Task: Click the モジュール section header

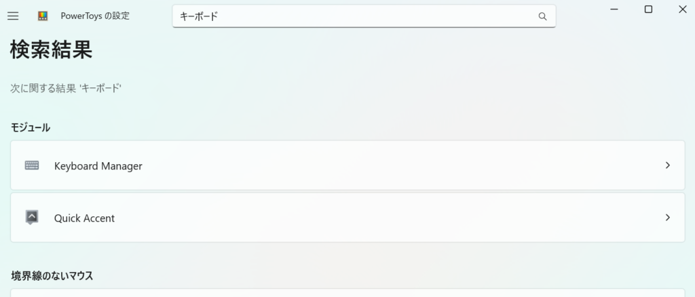Action: [31, 127]
